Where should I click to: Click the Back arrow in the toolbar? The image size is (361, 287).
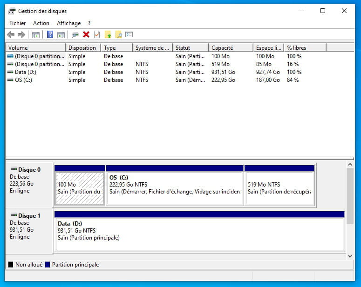pos(11,34)
